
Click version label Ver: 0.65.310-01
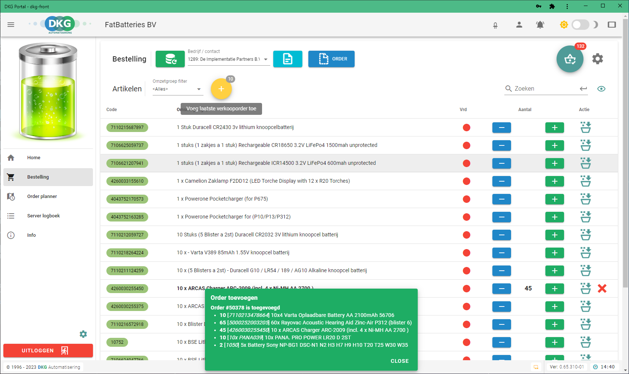click(567, 367)
